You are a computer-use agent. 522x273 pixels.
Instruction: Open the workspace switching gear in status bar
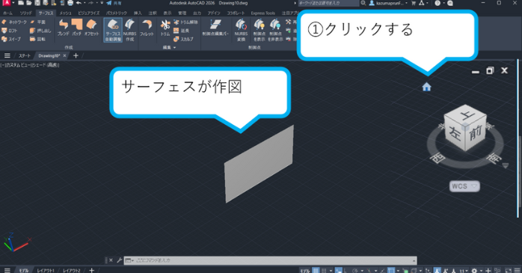pos(474,270)
